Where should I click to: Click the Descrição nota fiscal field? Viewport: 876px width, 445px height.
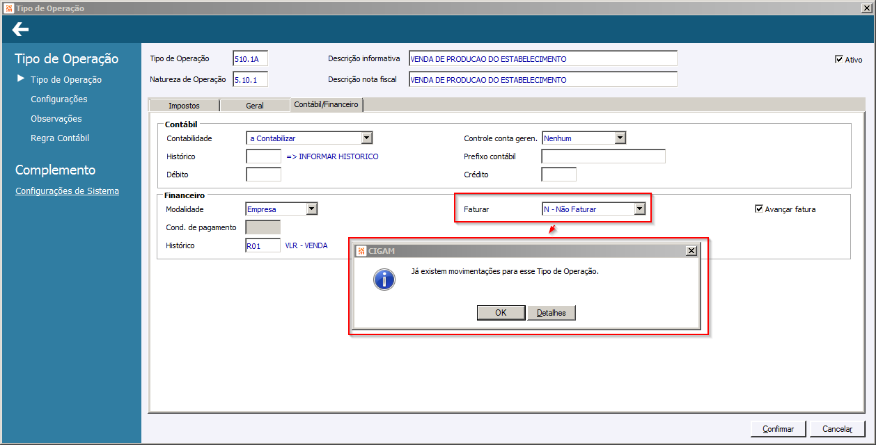coord(542,79)
